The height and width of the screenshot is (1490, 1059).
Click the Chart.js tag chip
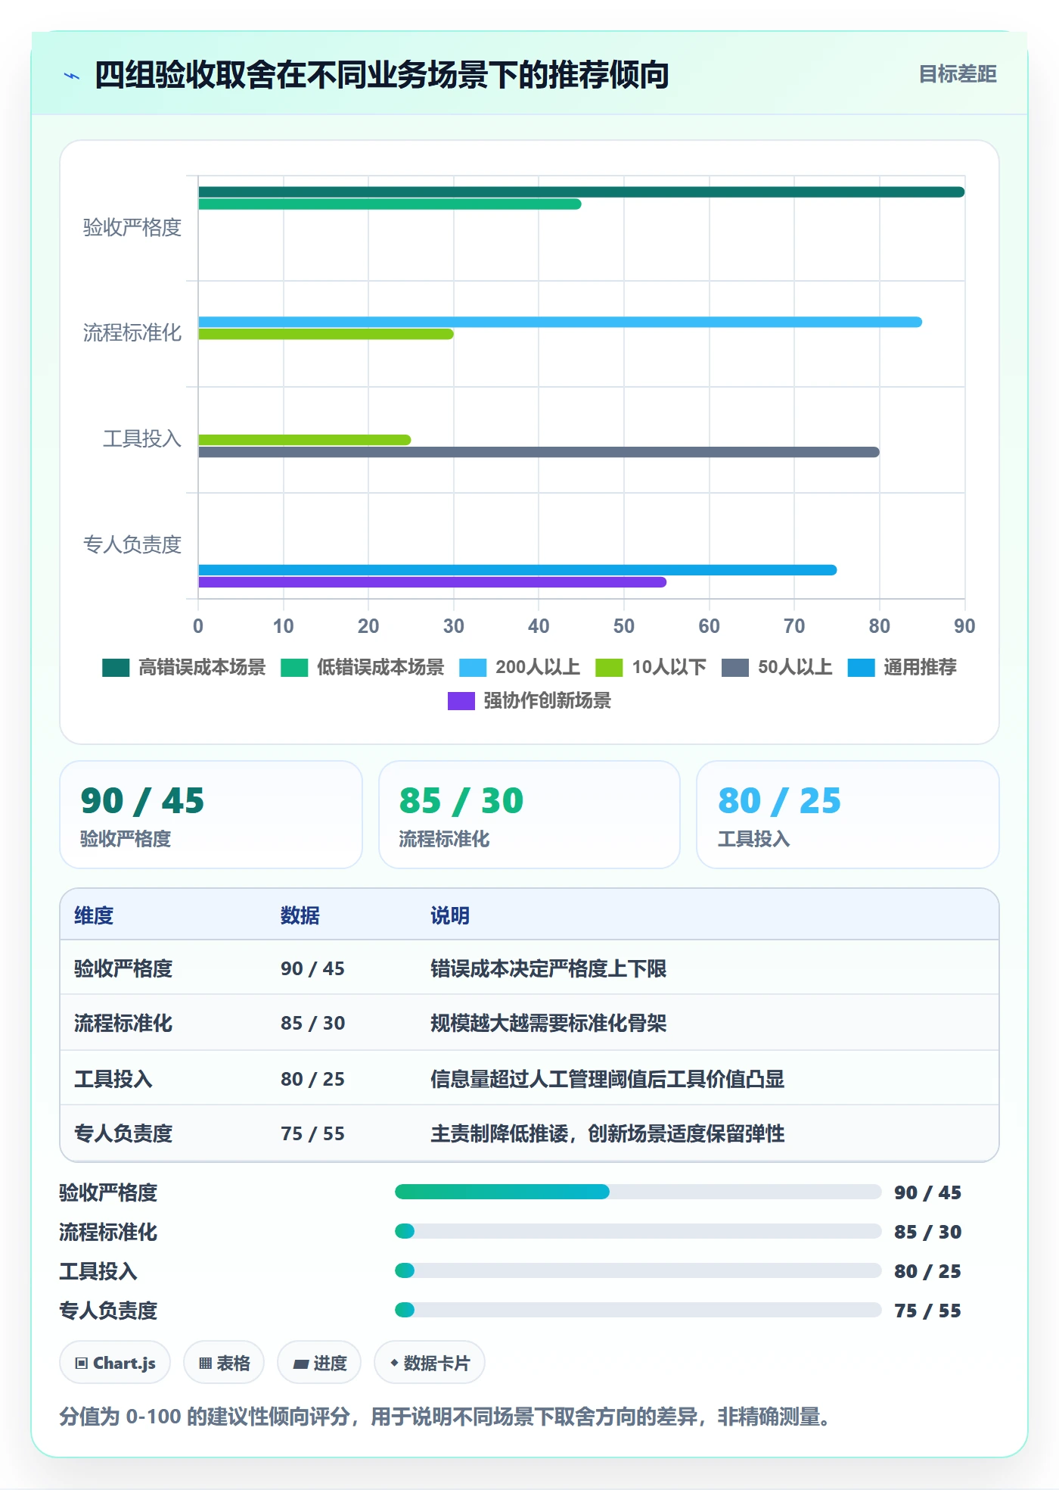point(115,1363)
